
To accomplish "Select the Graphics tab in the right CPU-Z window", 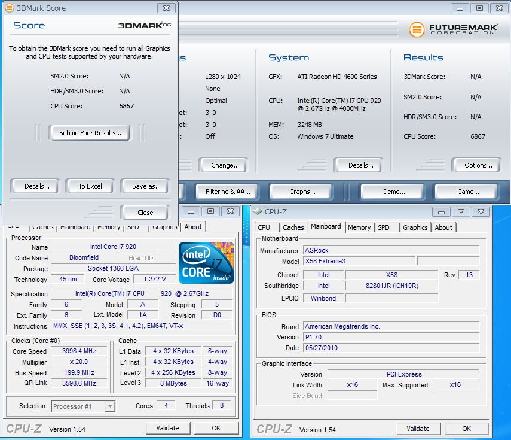I will 415,227.
